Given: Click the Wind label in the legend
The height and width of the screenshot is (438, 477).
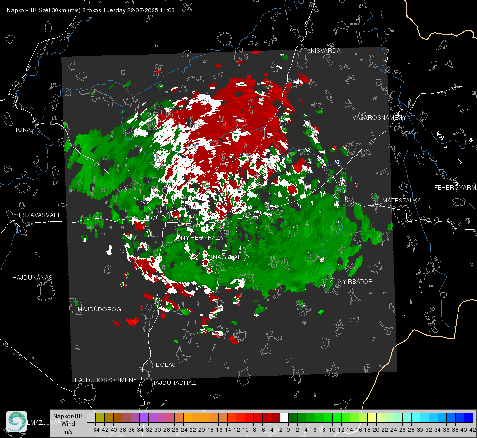Looking at the screenshot, I should coord(68,424).
